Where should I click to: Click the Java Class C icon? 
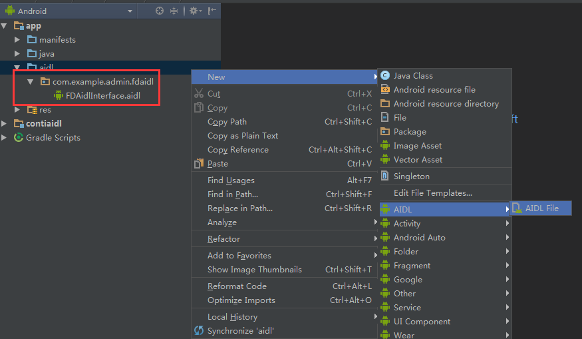385,75
